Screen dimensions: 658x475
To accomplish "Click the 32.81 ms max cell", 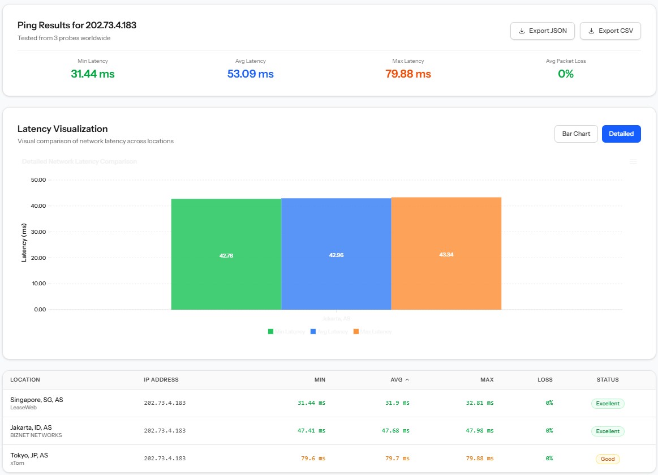I will tap(480, 403).
